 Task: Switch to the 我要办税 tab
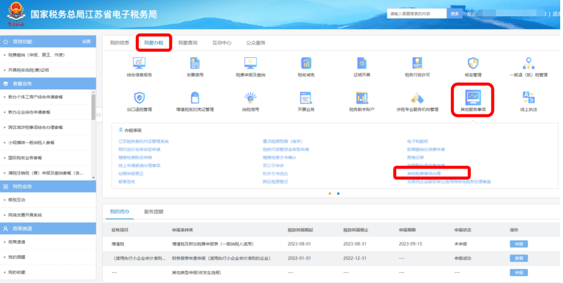tap(154, 43)
